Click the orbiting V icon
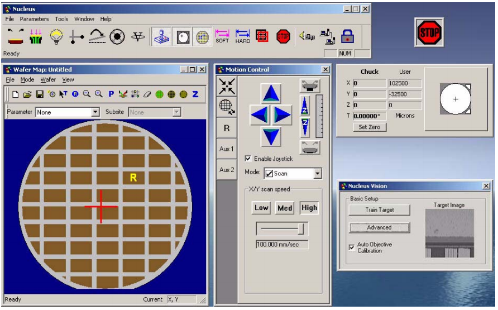498x310 pixels. point(138,37)
